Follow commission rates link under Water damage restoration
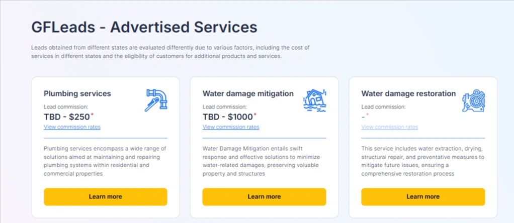The image size is (514, 223). 389,127
